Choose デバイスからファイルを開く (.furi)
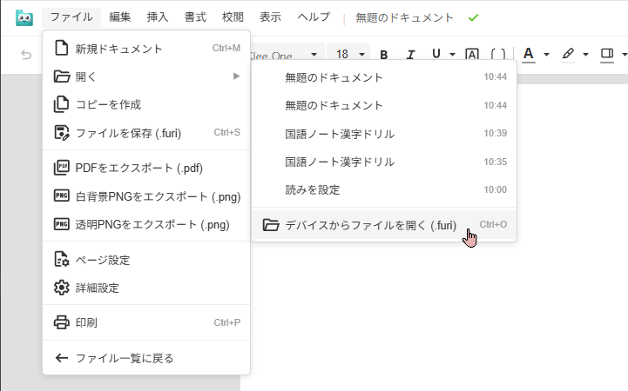This screenshot has height=391, width=628. coord(384,225)
